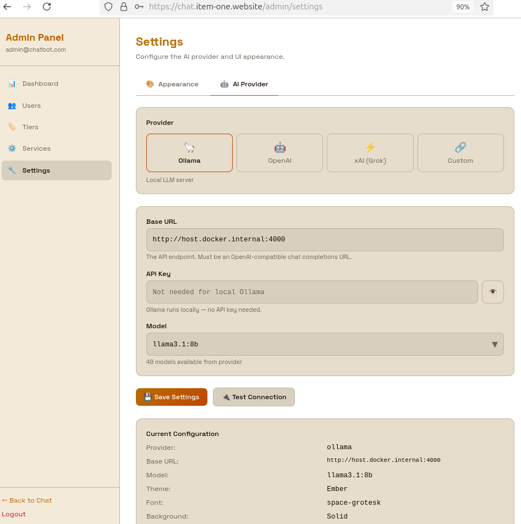Screen dimensions: 521x524
Task: Open the shield tracking protection icon
Action: click(108, 7)
